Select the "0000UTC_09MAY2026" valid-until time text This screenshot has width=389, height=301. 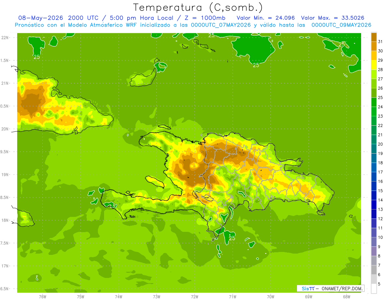tap(341, 25)
